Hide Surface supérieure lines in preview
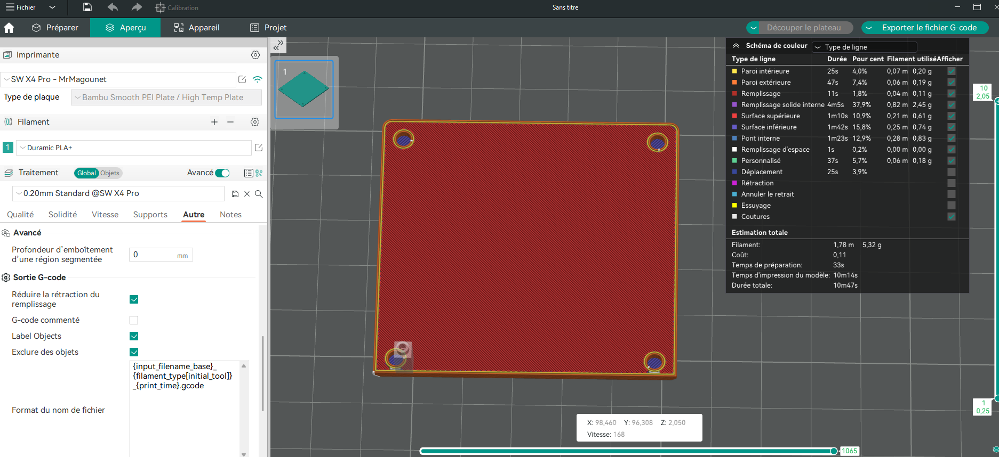The image size is (999, 457). (951, 116)
